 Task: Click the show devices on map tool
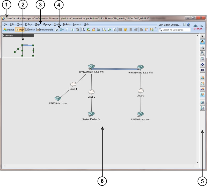[x=202, y=102]
